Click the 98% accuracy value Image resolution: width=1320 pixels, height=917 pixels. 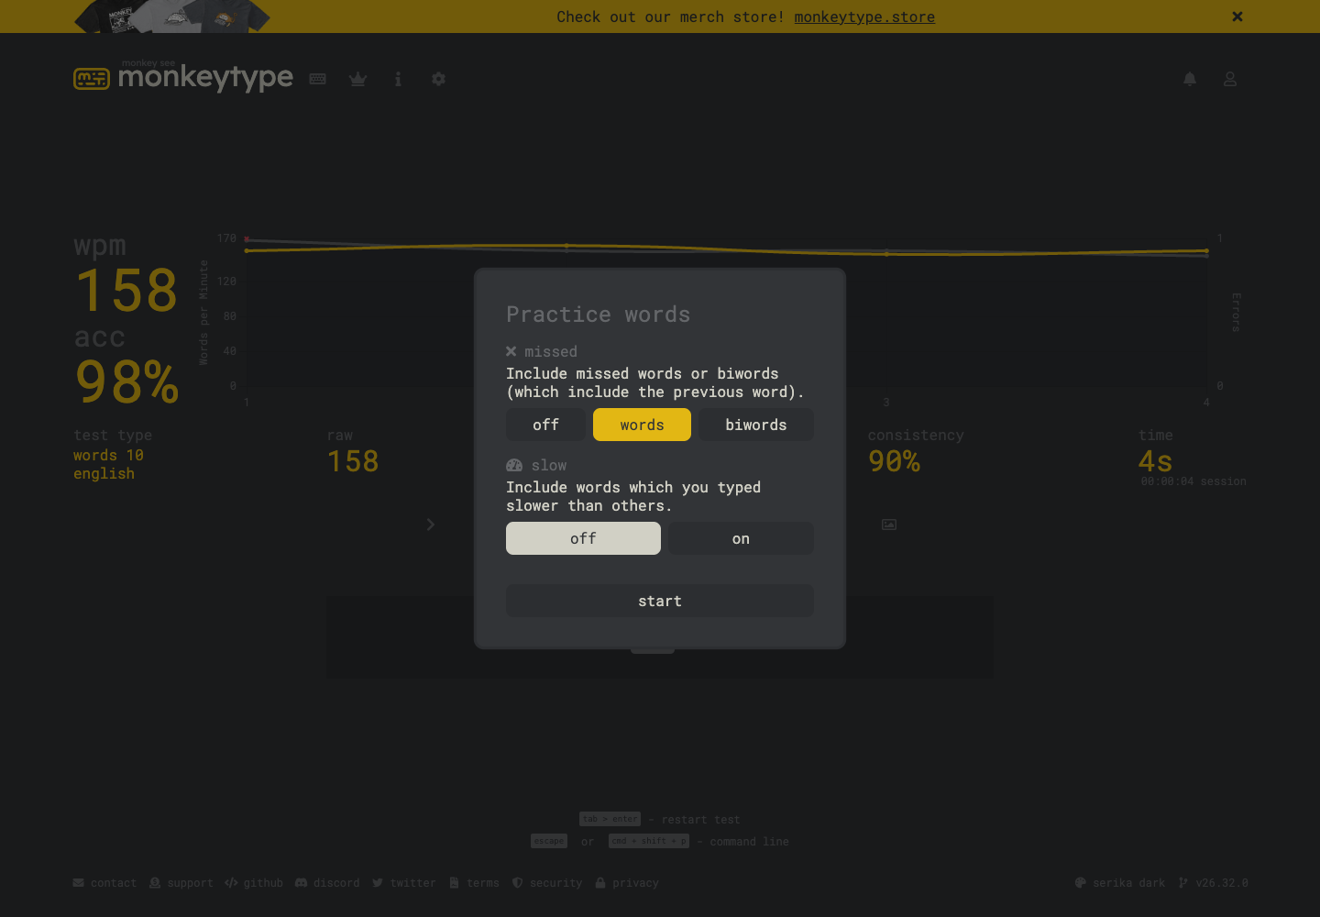[x=126, y=381]
